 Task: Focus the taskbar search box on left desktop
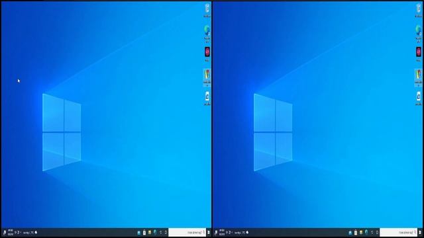187,232
